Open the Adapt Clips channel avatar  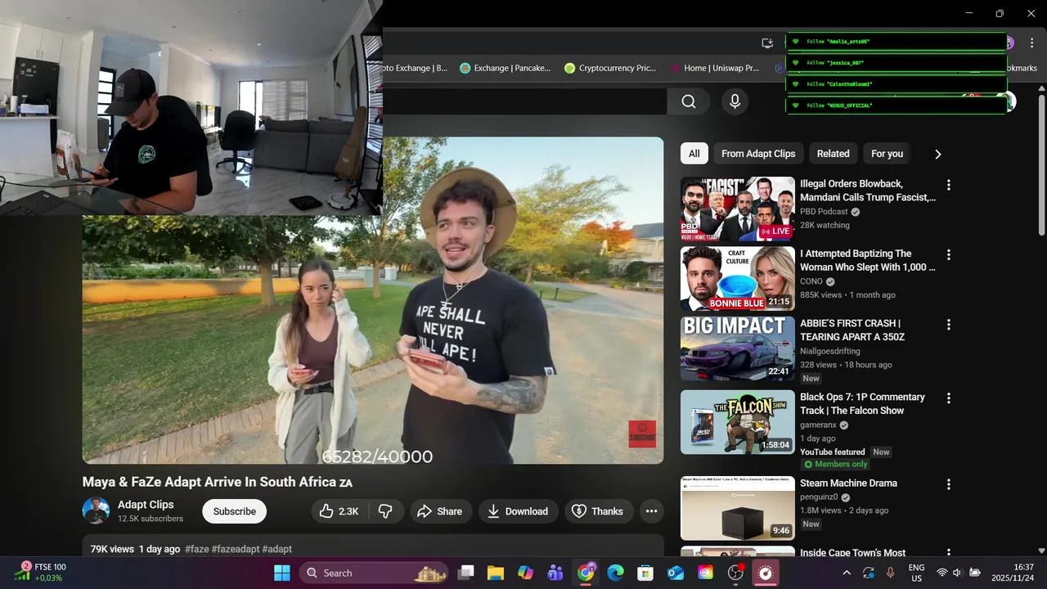(96, 511)
